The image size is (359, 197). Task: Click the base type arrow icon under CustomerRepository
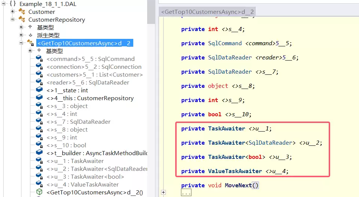tap(30, 27)
